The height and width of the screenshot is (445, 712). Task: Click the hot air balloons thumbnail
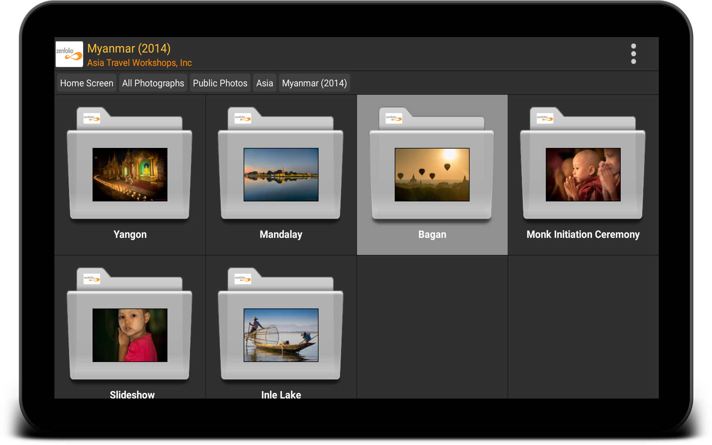432,175
